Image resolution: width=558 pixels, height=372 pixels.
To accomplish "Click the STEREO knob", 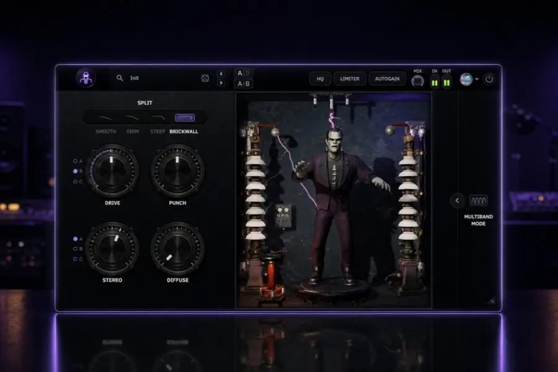I will click(112, 249).
